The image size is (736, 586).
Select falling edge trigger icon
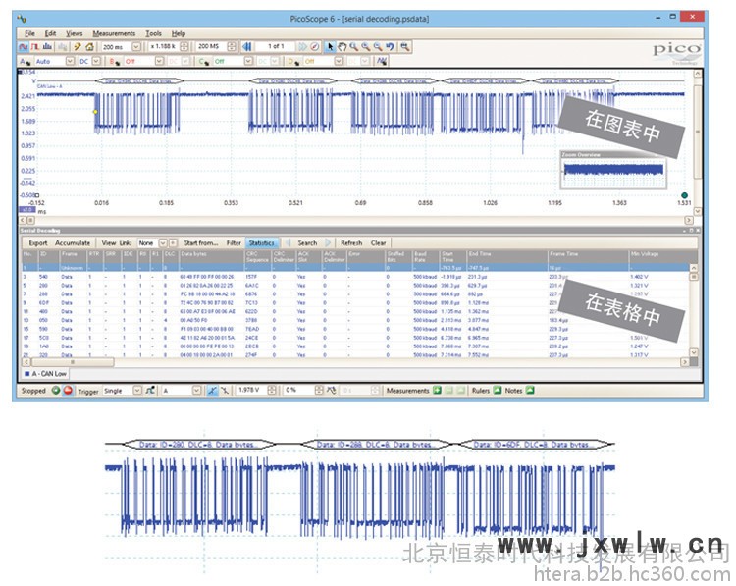[x=225, y=391]
